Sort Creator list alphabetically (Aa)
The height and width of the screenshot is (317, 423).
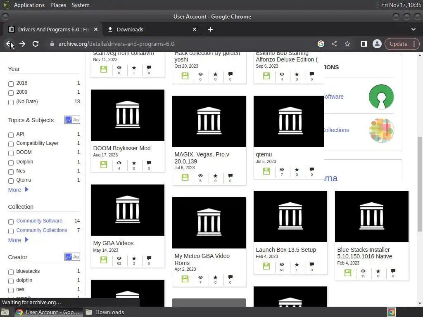(x=76, y=257)
